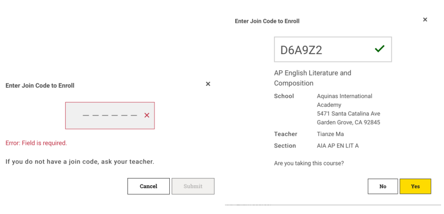The image size is (444, 214).
Task: Click the section name AIA AP EN LIT A
Action: coord(338,146)
